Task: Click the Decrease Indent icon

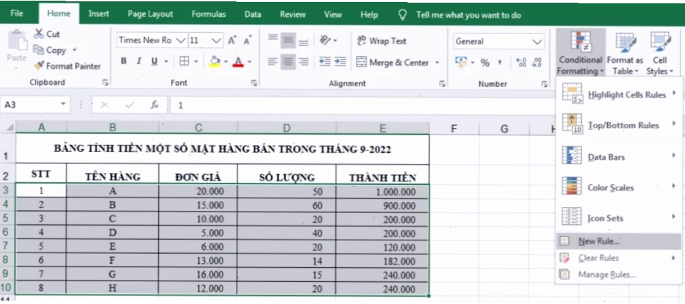Action: pos(324,62)
